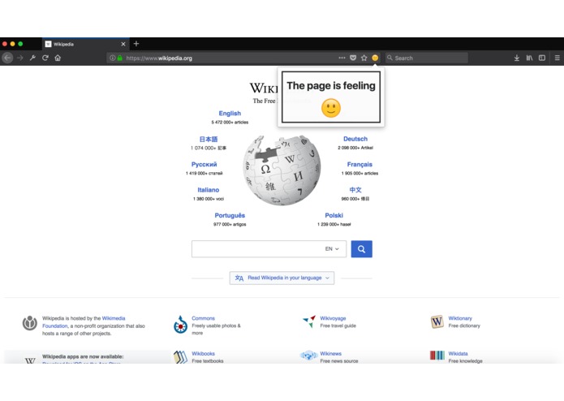
Task: Open the 日本語 Wikipedia link
Action: click(x=209, y=139)
